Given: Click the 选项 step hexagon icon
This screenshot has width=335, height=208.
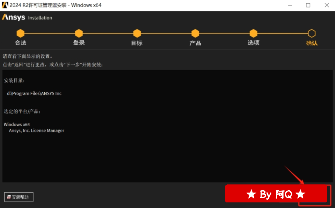Looking at the screenshot, I should click(253, 33).
